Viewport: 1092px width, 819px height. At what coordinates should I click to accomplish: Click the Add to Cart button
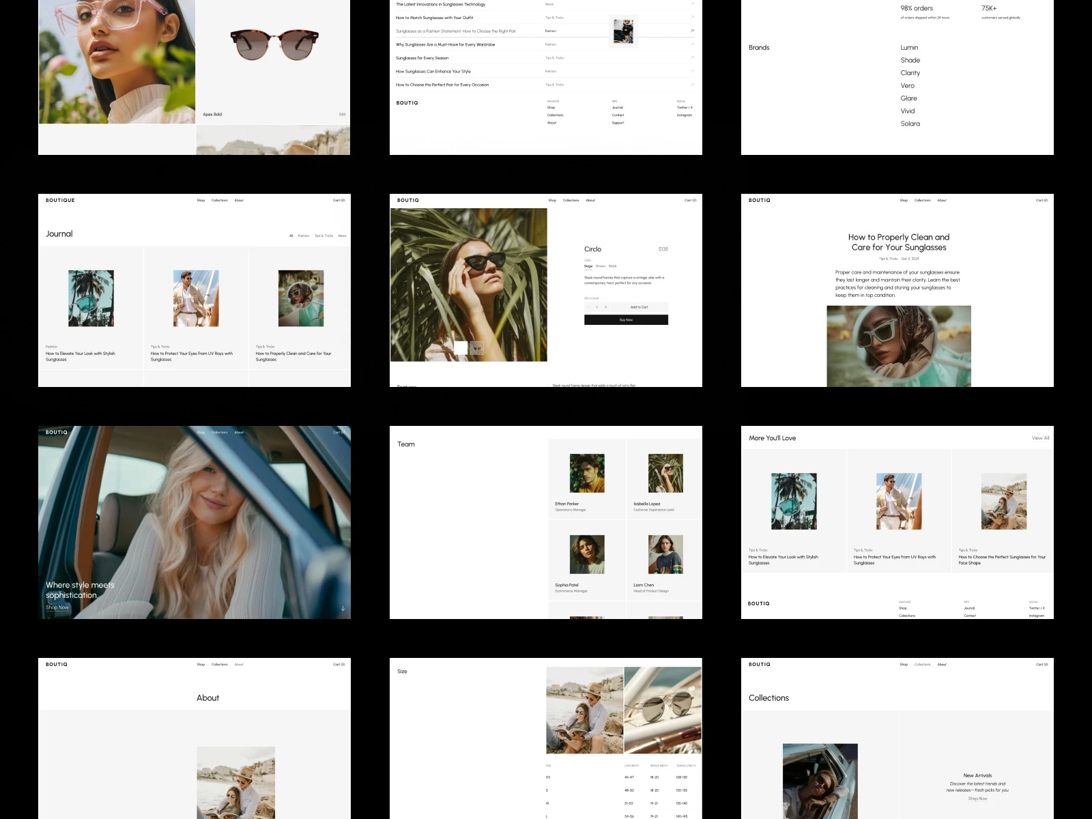640,307
